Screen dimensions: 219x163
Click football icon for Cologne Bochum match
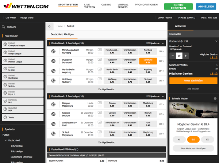click(x=53, y=114)
